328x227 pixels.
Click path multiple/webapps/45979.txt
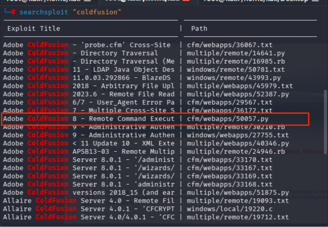click(240, 86)
